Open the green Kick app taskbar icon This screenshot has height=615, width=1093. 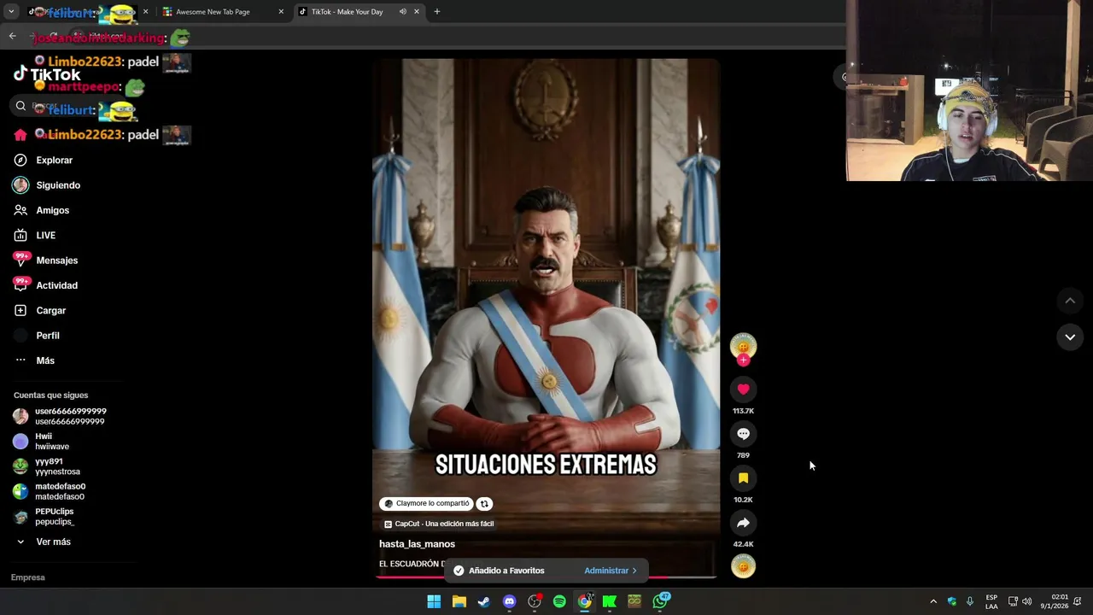[610, 601]
